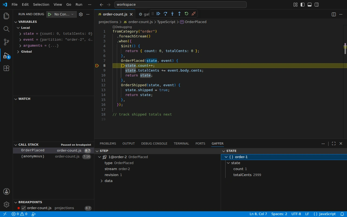Toggle the primary side bar
Image resolution: width=347 pixels, height=217 pixels.
303,5
